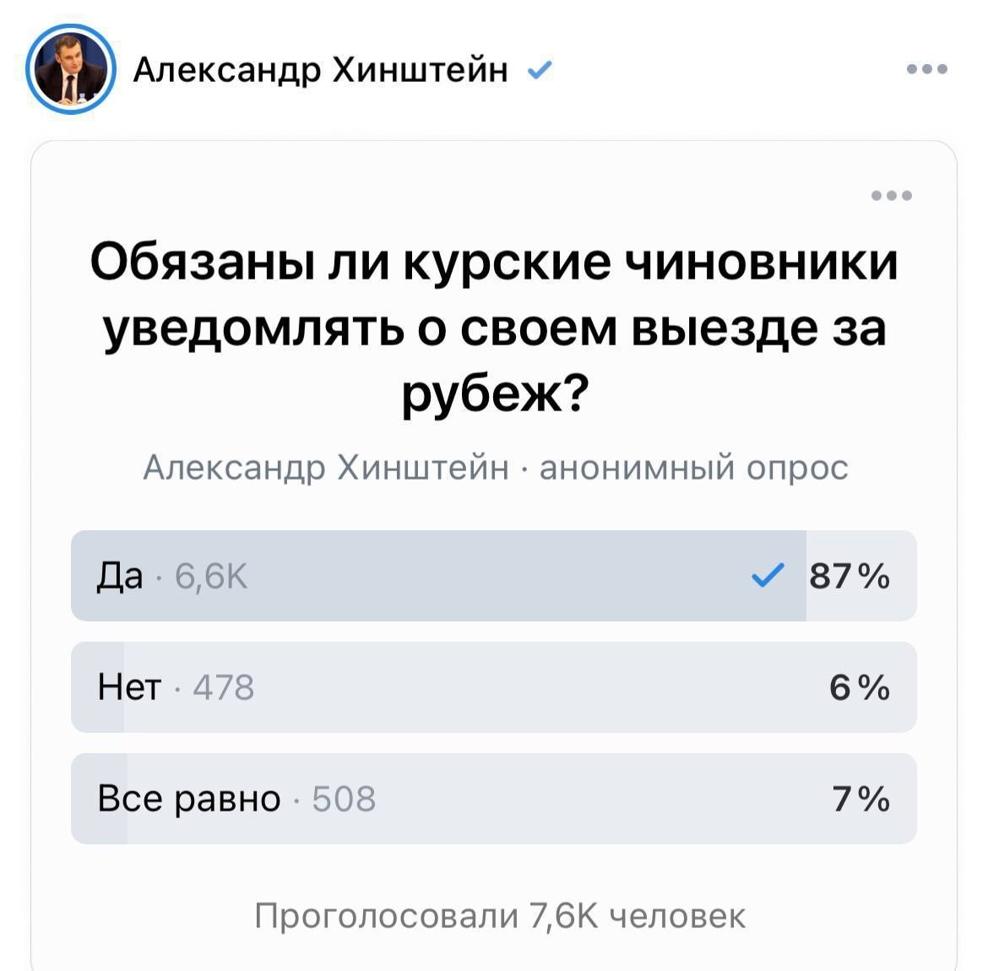Click the 6,6K vote count next to Да
Screen dimensions: 988x971
point(209,577)
